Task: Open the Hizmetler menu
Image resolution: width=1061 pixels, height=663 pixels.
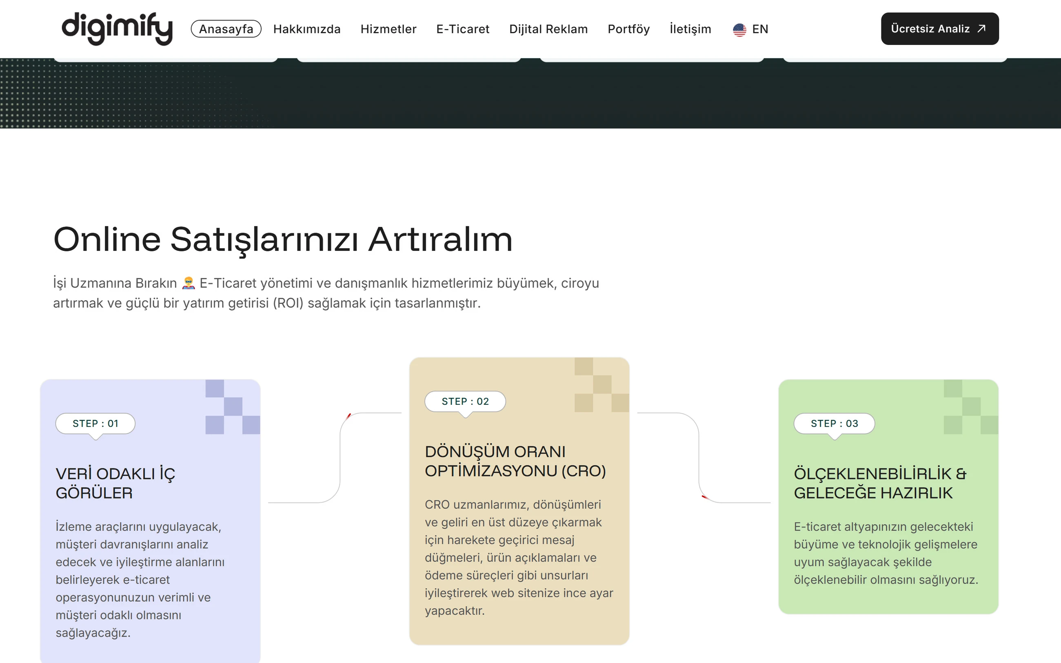Action: click(x=388, y=29)
